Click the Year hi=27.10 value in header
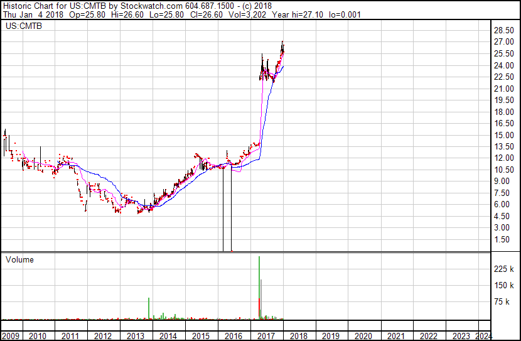 [304, 15]
